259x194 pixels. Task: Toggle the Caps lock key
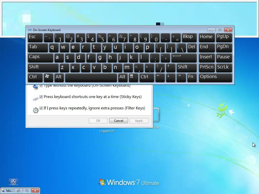[x=40, y=58]
